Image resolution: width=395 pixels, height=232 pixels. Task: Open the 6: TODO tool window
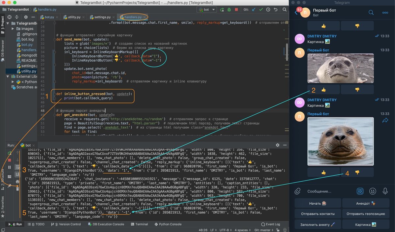36,224
